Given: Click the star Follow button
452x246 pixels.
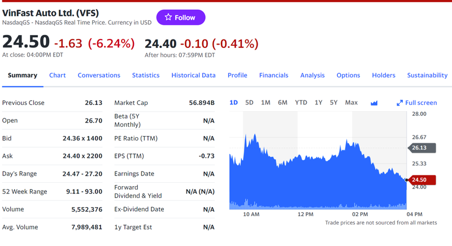Looking at the screenshot, I should point(180,17).
